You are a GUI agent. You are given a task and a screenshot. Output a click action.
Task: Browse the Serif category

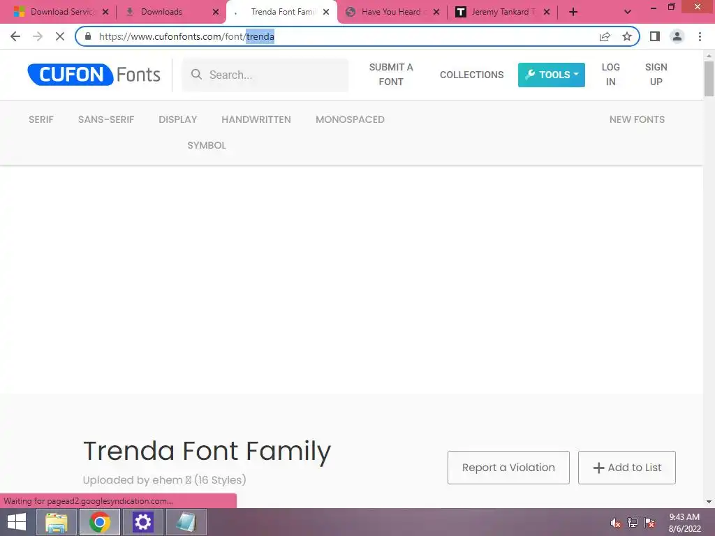click(41, 119)
